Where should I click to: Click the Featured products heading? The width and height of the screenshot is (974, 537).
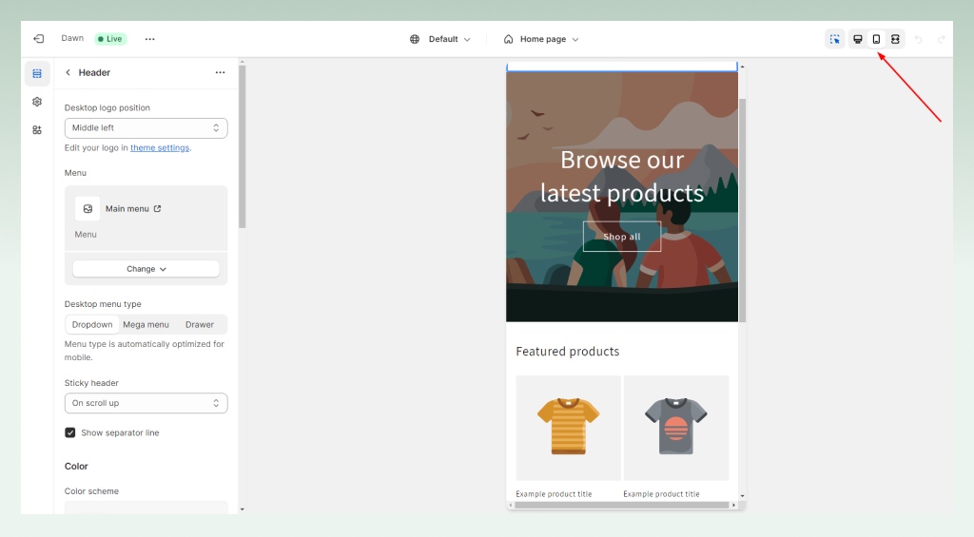tap(568, 352)
